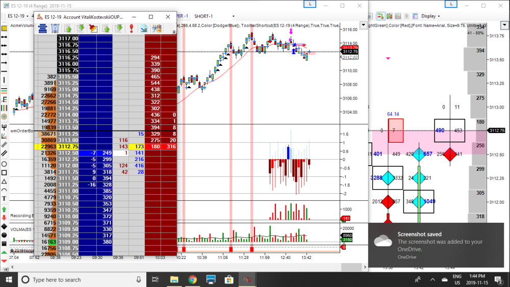
Task: Select the Fibonacci circle drawing tool
Action: click(4, 116)
